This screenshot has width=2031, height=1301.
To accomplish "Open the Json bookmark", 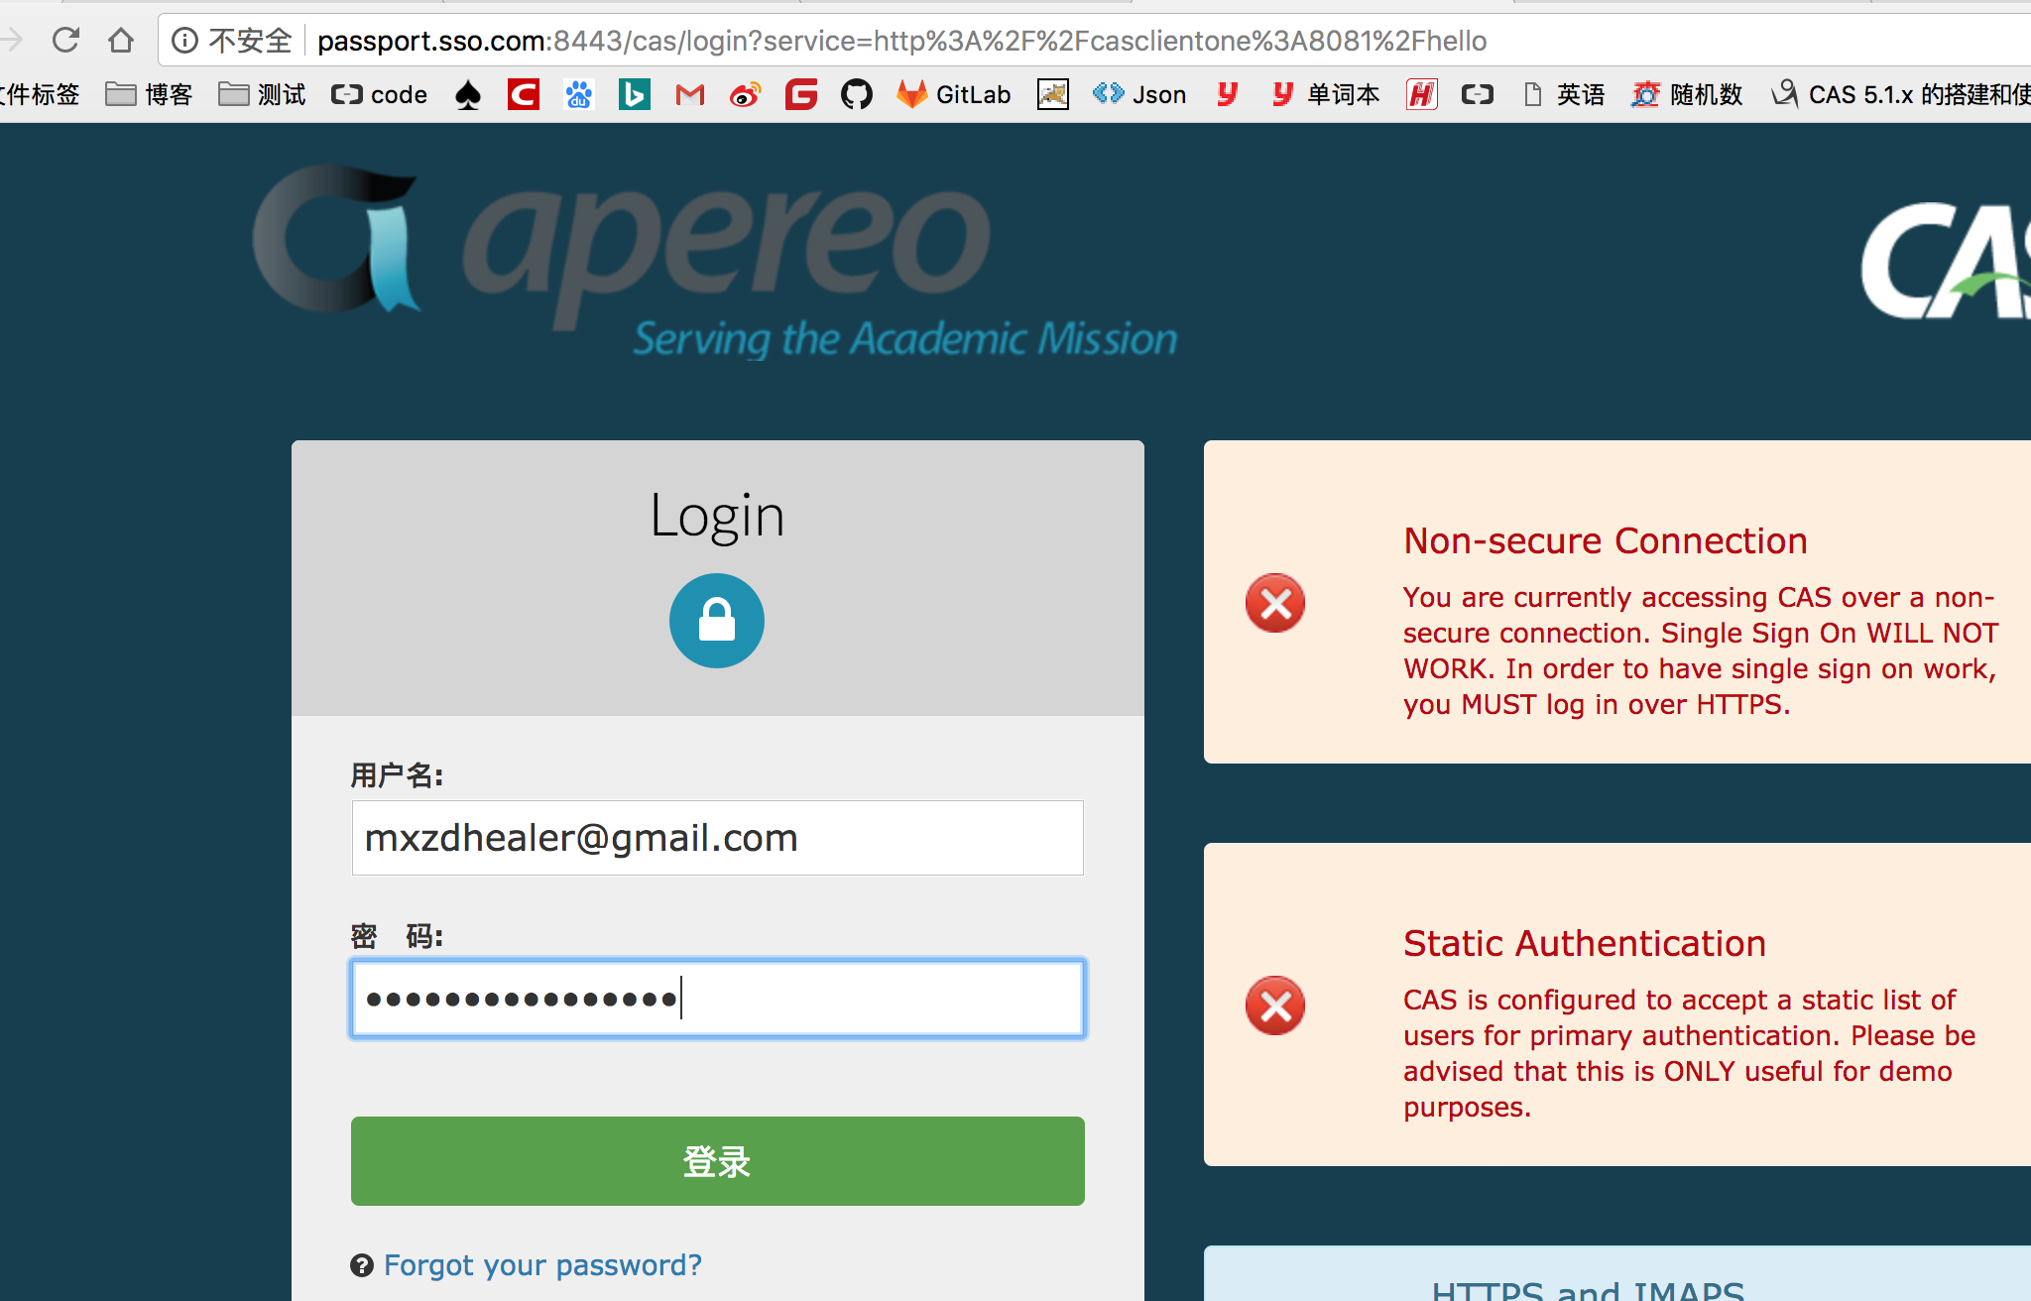I will click(x=1139, y=94).
